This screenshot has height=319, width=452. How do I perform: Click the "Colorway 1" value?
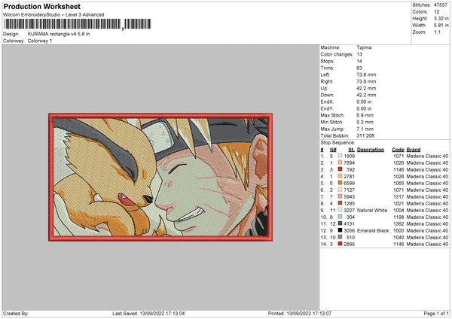[40, 41]
